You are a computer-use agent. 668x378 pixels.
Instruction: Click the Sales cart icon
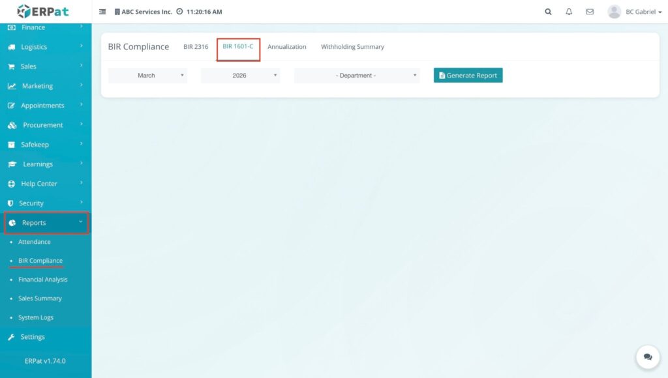(11, 66)
